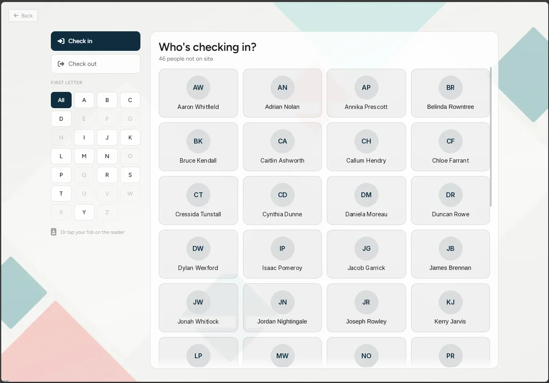Filter names by letter N
The width and height of the screenshot is (549, 383).
107,156
